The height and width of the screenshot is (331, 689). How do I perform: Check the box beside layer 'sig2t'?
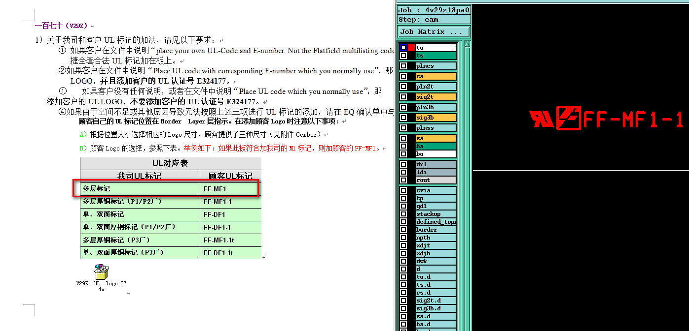(x=403, y=97)
